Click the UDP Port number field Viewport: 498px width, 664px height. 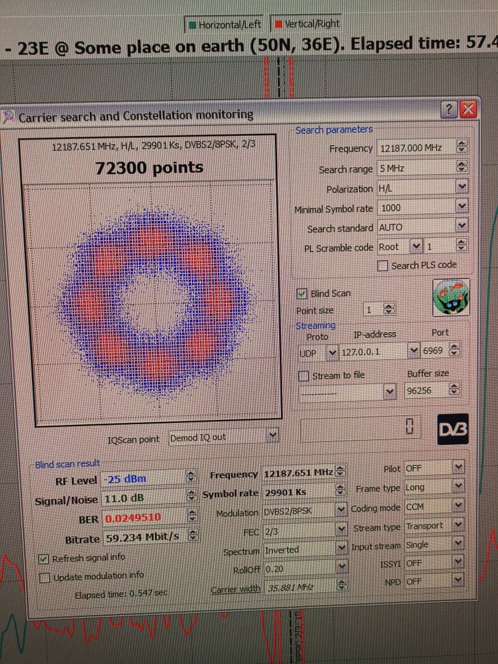pyautogui.click(x=435, y=350)
